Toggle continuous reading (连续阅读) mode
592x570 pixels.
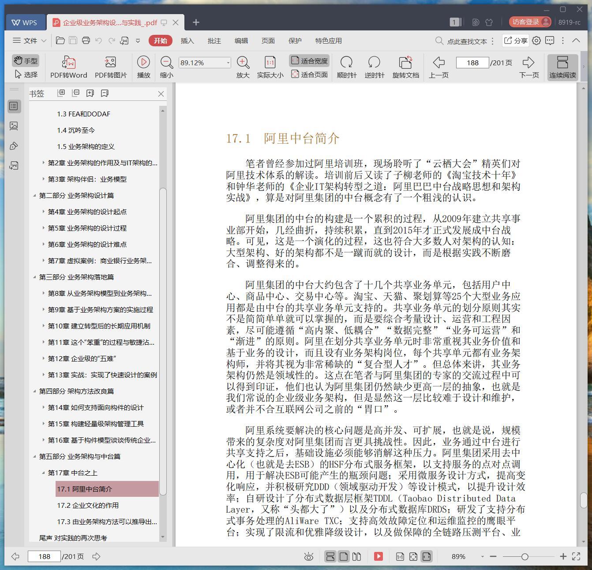(x=562, y=67)
